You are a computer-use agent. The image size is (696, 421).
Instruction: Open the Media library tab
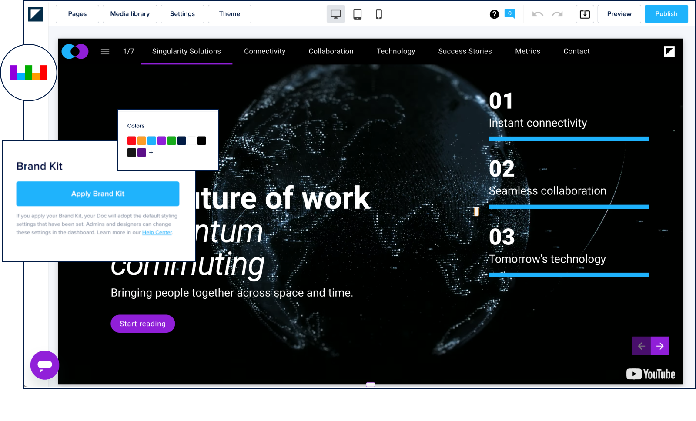coord(130,14)
